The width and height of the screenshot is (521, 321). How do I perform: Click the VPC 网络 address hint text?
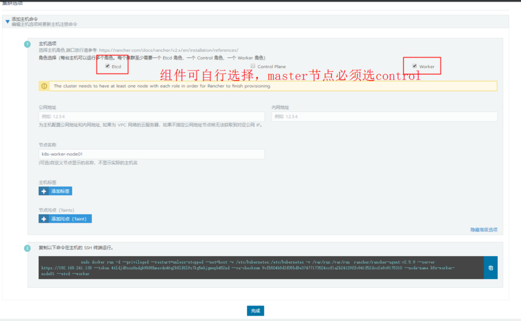pos(151,125)
